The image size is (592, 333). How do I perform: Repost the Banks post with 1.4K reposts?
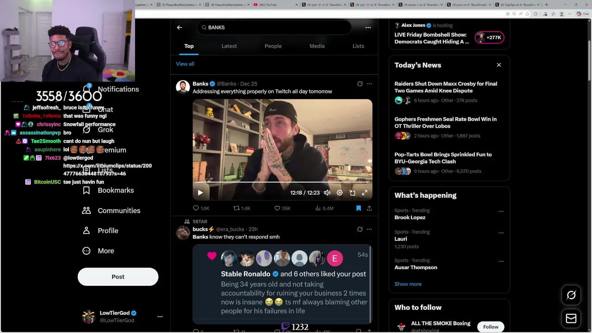tap(241, 208)
